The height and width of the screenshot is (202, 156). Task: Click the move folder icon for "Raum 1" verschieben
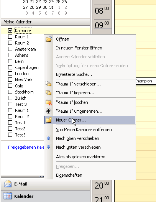(49, 84)
